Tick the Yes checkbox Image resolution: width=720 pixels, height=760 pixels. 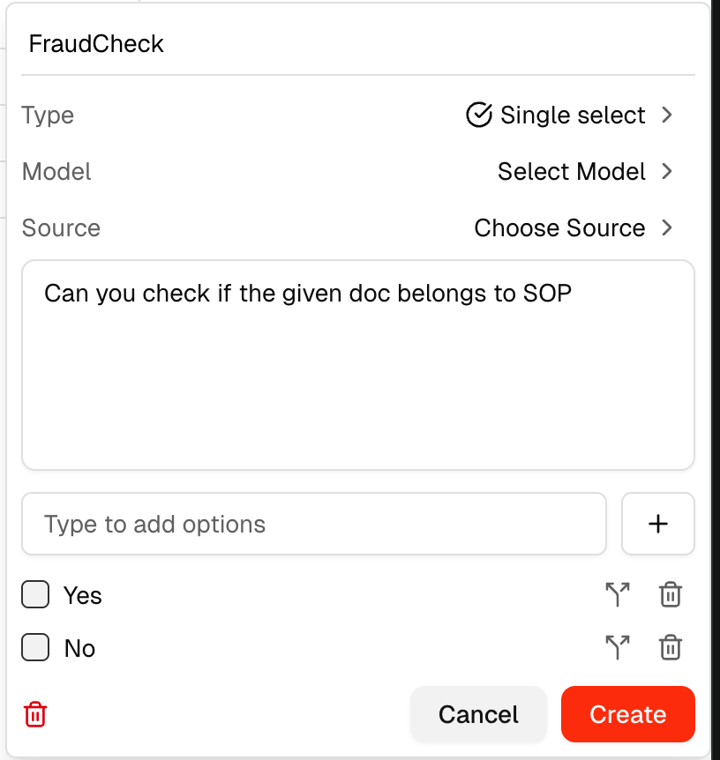click(35, 595)
